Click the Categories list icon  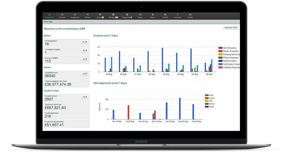(x=75, y=14)
